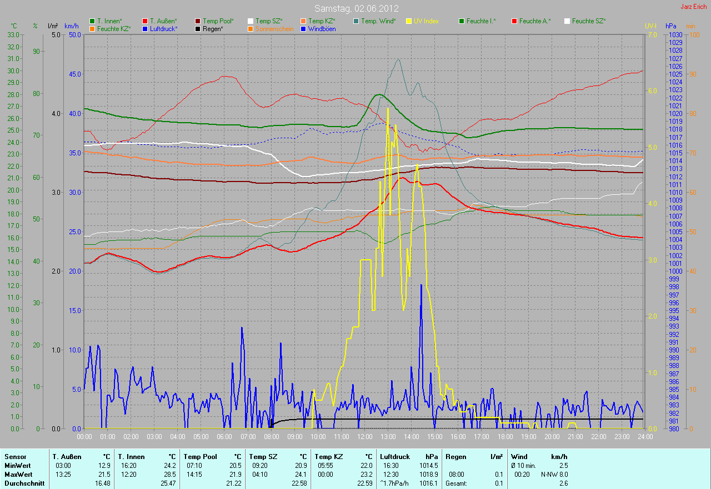Click the Luftdruck column header in table
Image resolution: width=711 pixels, height=489 pixels.
394,456
